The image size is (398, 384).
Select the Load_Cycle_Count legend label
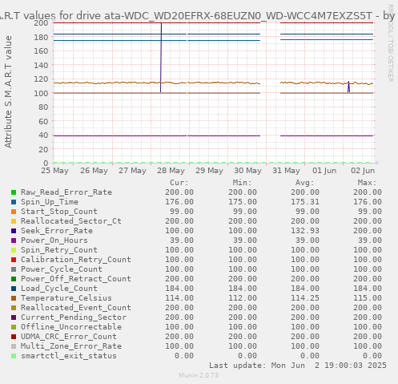click(59, 289)
